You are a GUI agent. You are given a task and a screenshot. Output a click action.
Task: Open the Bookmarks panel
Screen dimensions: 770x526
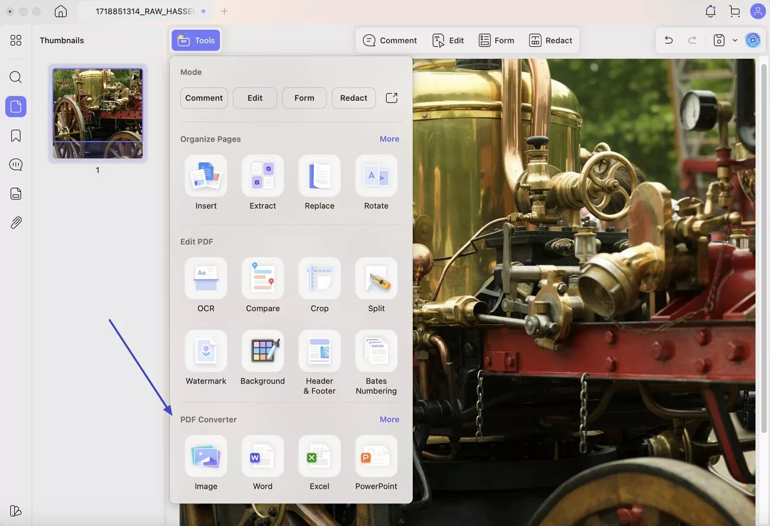coord(15,135)
